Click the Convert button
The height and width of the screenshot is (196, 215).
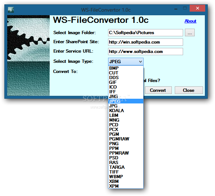click(158, 90)
